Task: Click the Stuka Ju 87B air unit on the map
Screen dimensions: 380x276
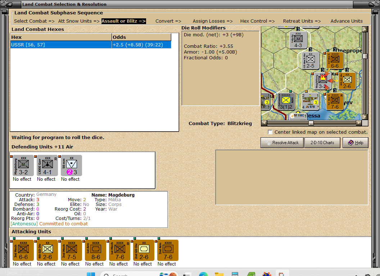Action: pyautogui.click(x=311, y=101)
